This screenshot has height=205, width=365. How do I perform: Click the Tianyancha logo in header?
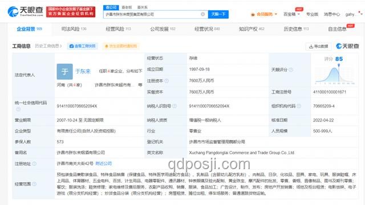[x=25, y=11]
